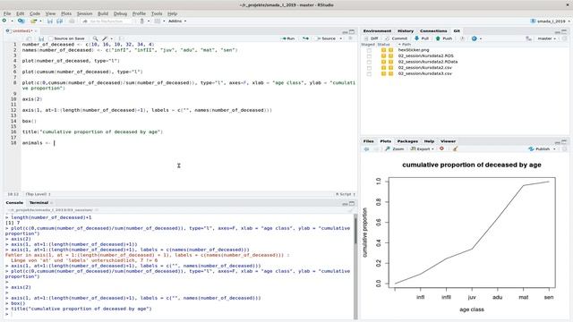Click the Print icon in main toolbar
573x322 pixels.
coord(72,21)
